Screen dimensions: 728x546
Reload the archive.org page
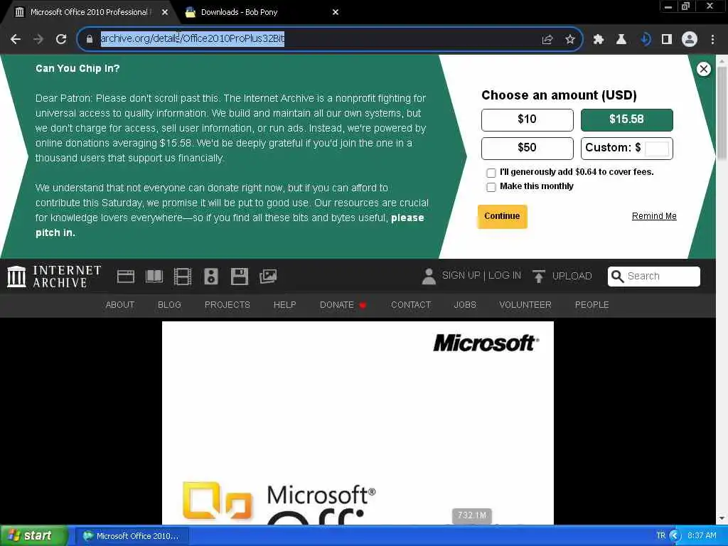pyautogui.click(x=61, y=40)
